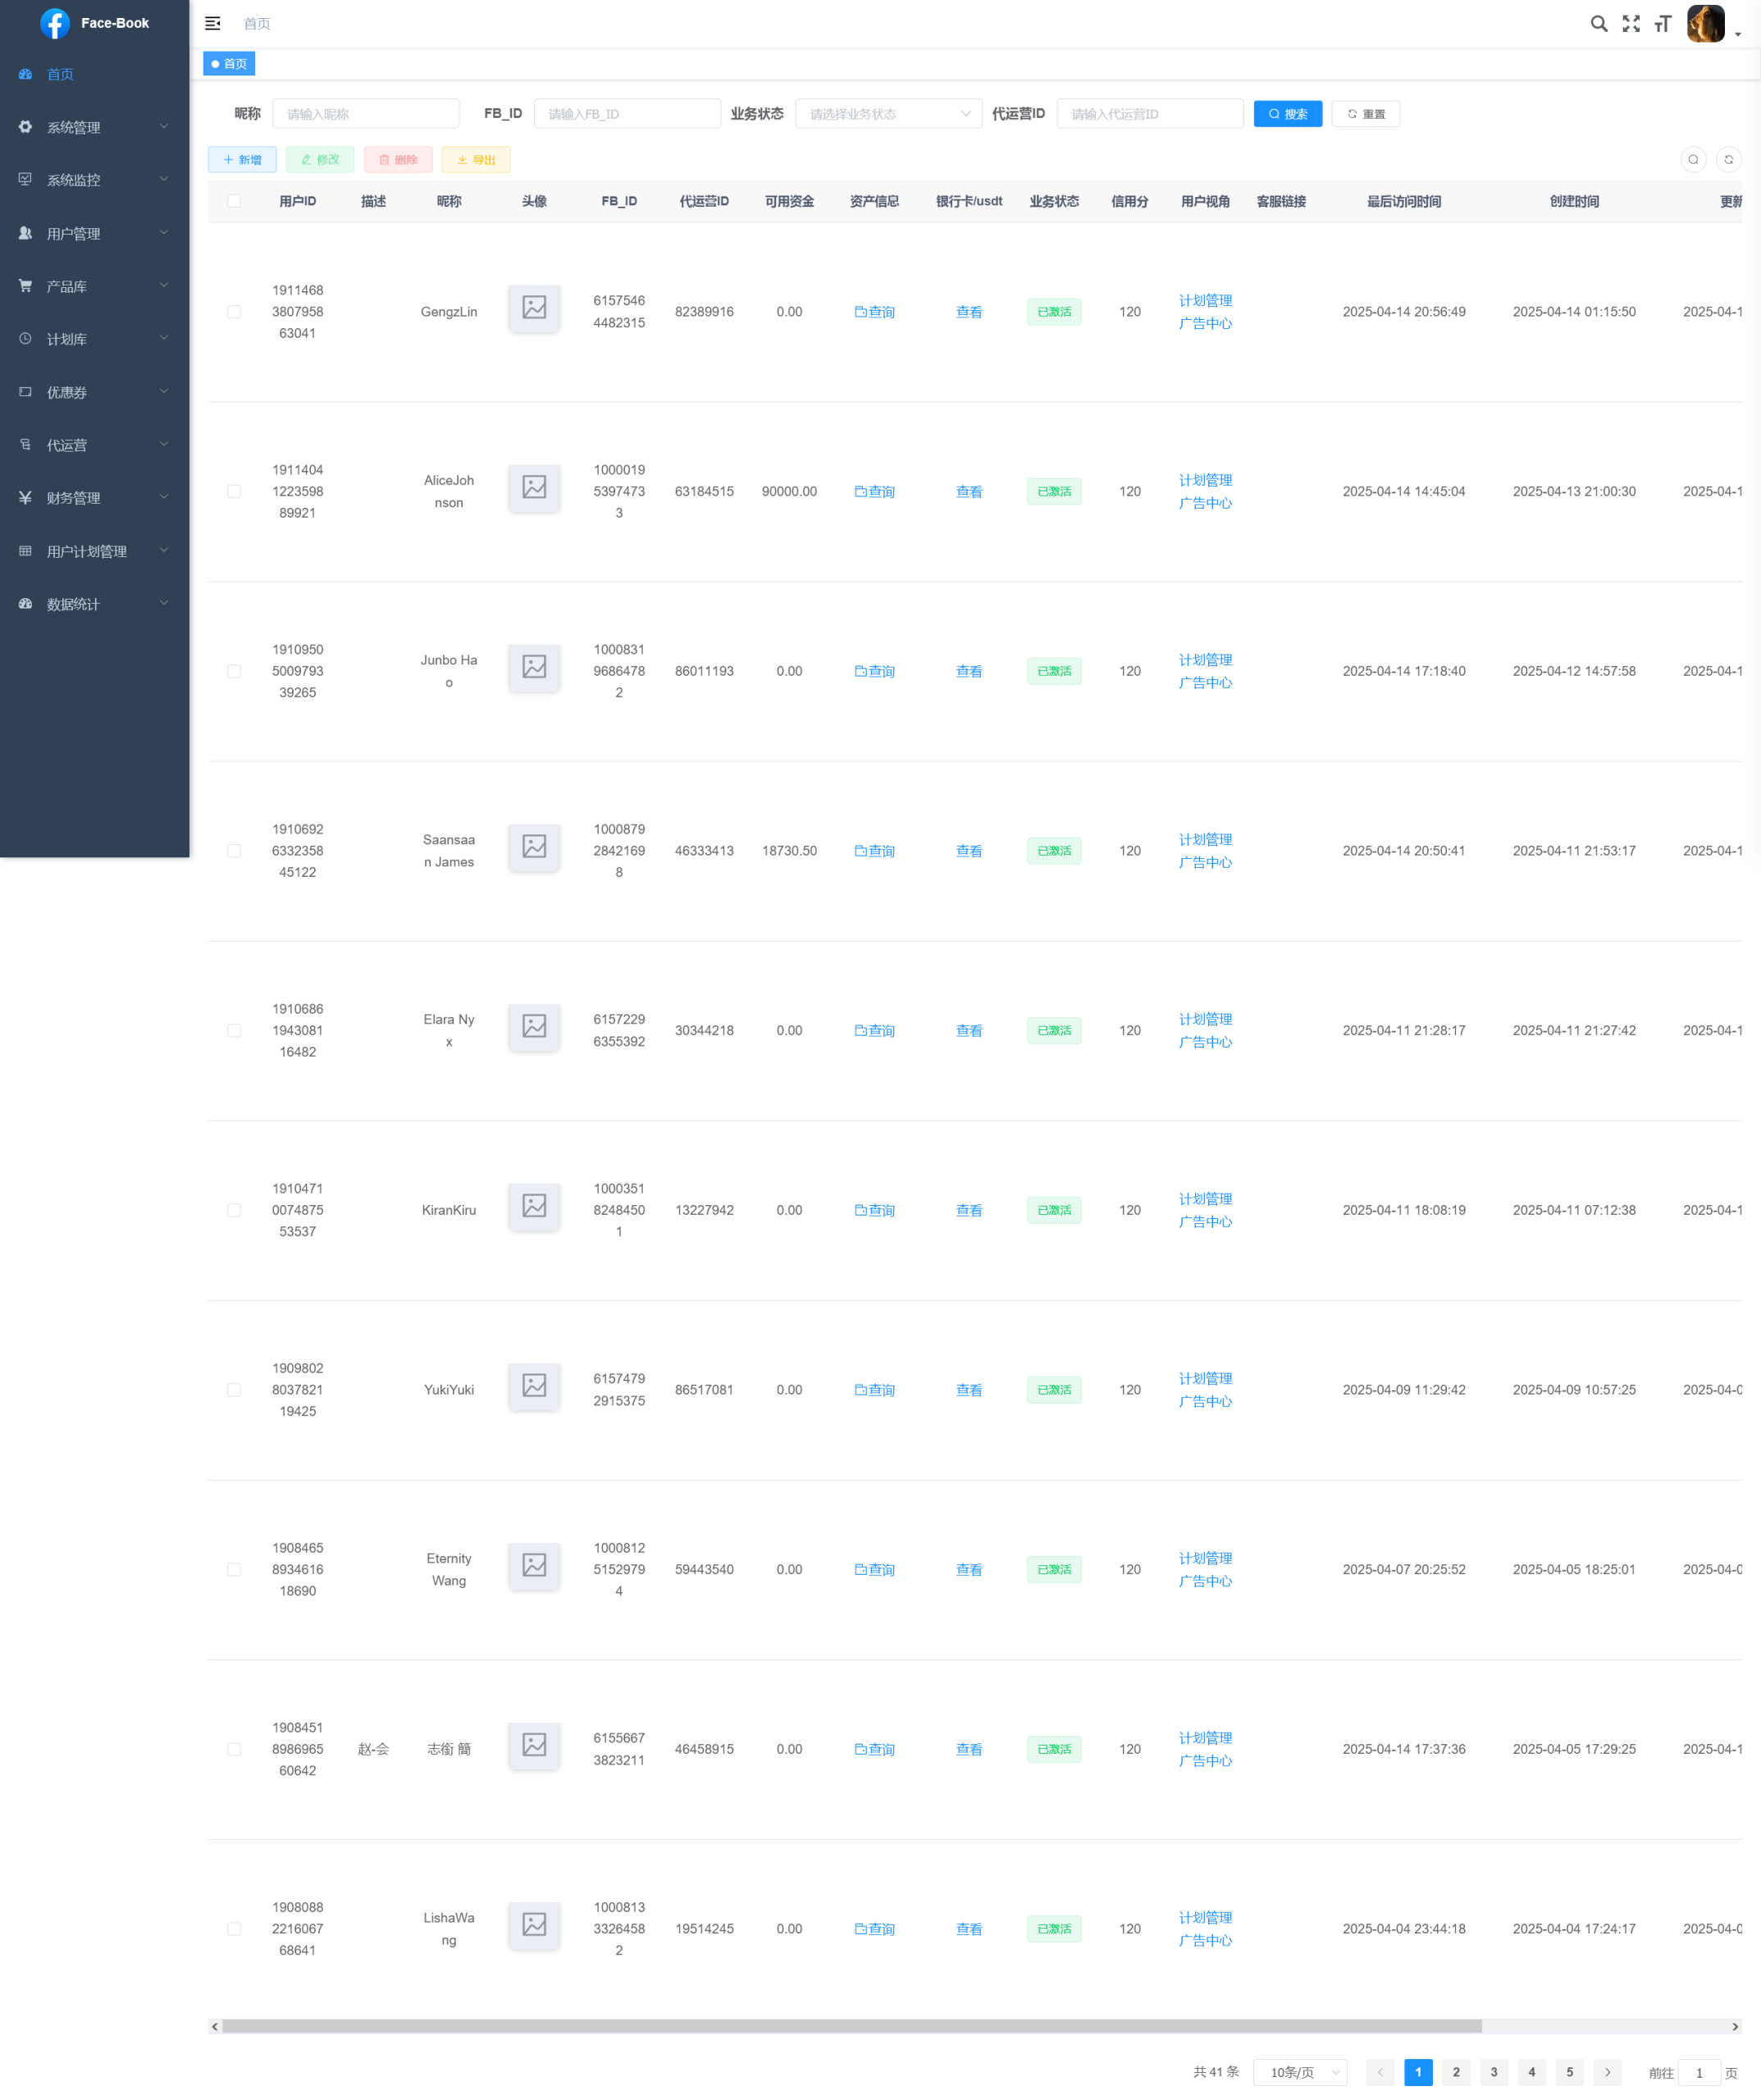Image resolution: width=1761 pixels, height=2100 pixels.
Task: Tick the checkbox for GengzLin's row
Action: (x=234, y=312)
